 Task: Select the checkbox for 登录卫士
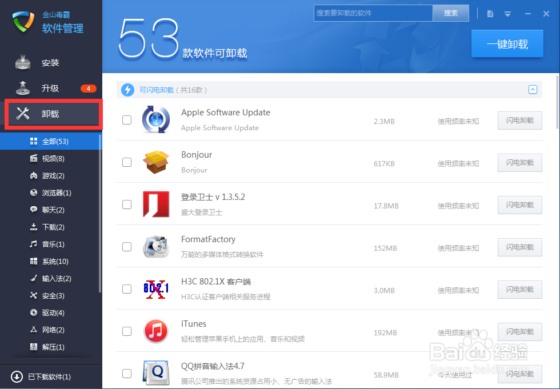pyautogui.click(x=126, y=204)
